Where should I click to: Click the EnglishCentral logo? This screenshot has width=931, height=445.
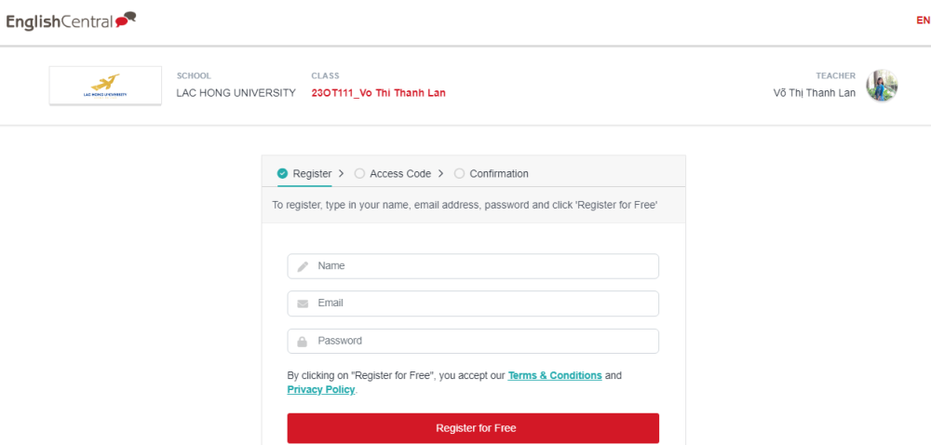[72, 21]
